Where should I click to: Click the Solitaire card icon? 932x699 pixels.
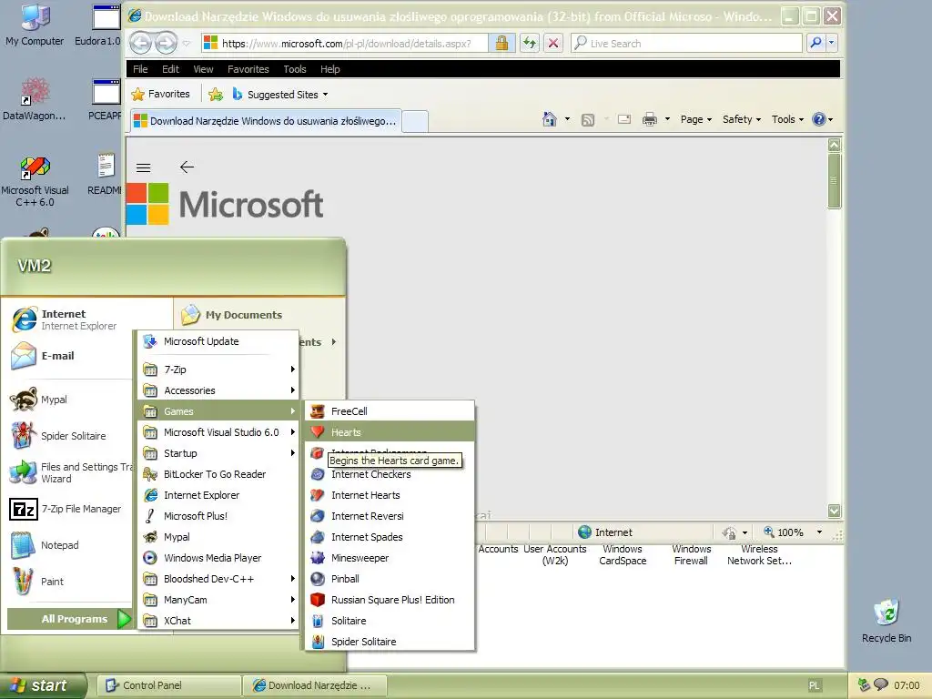(318, 621)
